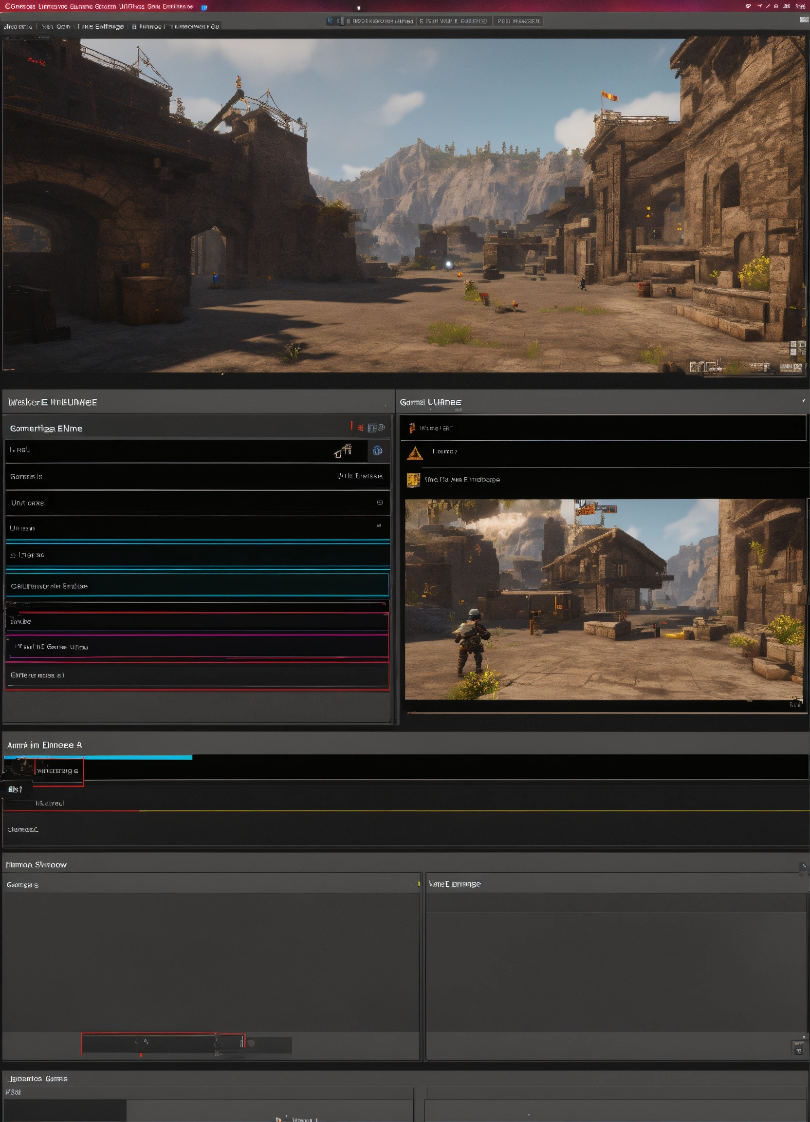Collapse the lower section via its top-right corner arrow

(804, 866)
